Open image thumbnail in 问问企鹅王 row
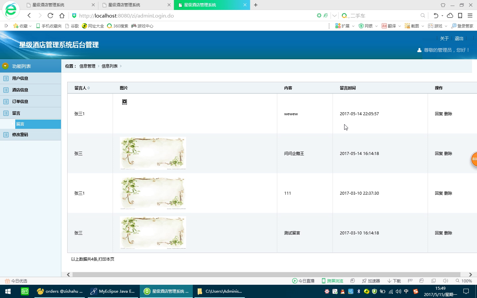Viewport: 477px width, 298px height. click(153, 153)
